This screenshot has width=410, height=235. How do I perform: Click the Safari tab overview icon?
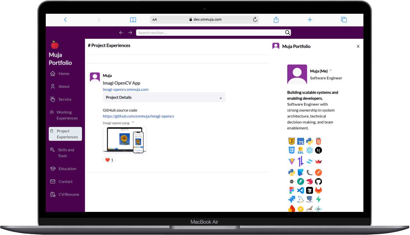tap(344, 19)
